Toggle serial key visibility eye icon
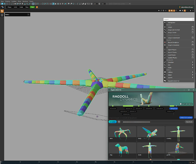This screenshot has height=164, width=196. click(x=119, y=122)
